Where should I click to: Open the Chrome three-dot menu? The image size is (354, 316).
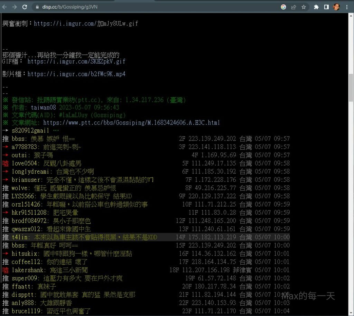[x=347, y=7]
